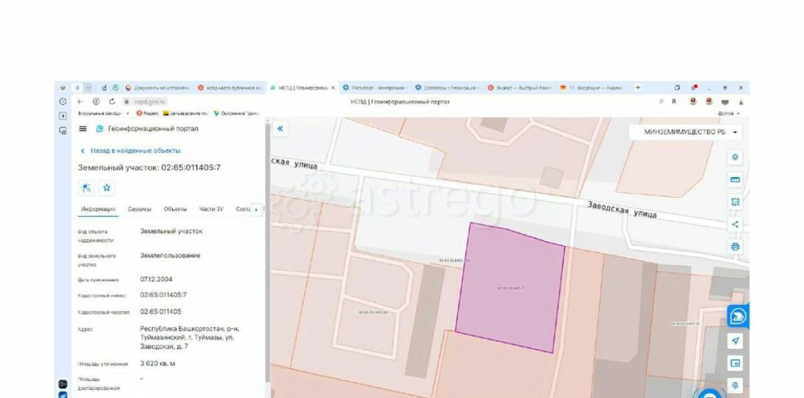Reload the page with browser refresh button
The width and height of the screenshot is (804, 398).
point(110,101)
